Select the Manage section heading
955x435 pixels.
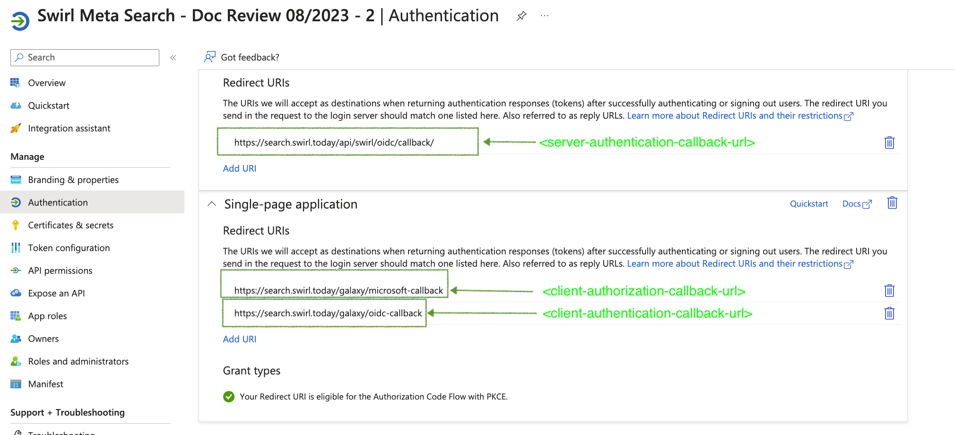(x=27, y=157)
